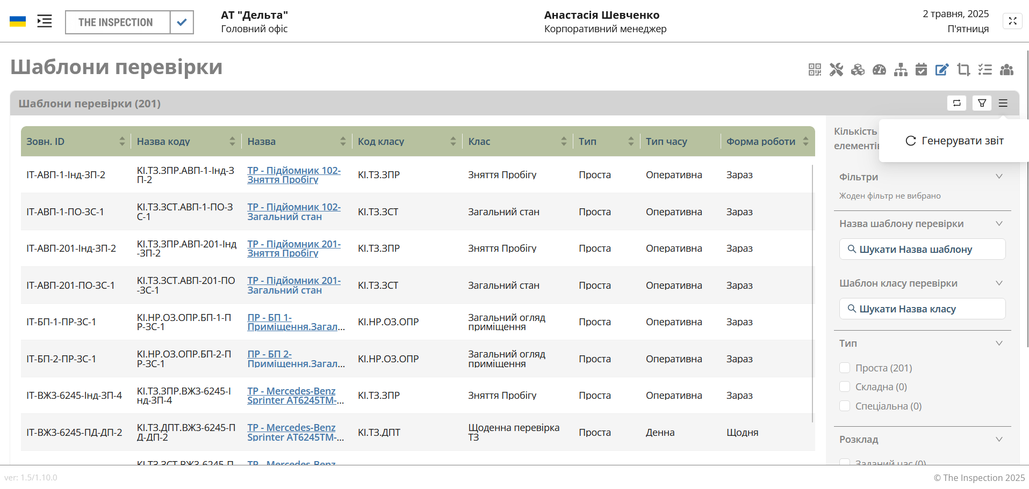Tick the Спеціальна (0) checkbox
The height and width of the screenshot is (489, 1029).
click(845, 406)
